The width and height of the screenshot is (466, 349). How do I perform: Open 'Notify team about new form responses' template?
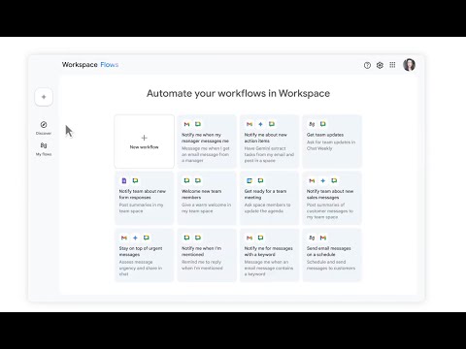click(144, 198)
